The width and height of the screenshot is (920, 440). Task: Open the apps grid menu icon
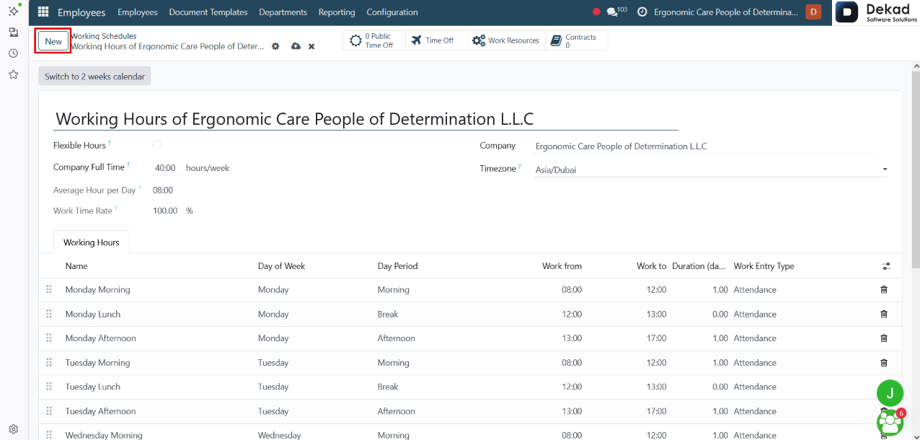[43, 12]
